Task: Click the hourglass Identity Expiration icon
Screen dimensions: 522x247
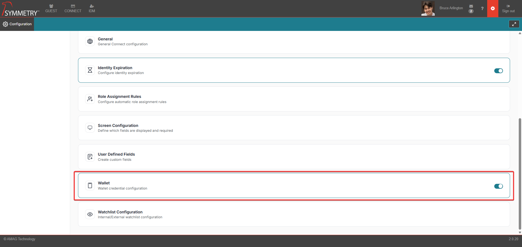Action: pos(90,70)
